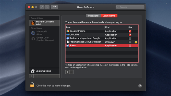This screenshot has width=171, height=96.
Task: Click the Google Chrome icon in list
Action: click(x=68, y=31)
